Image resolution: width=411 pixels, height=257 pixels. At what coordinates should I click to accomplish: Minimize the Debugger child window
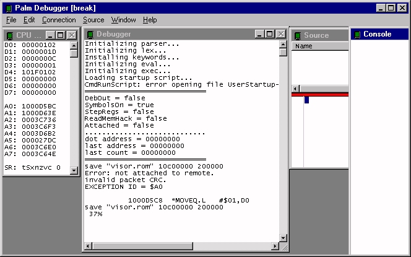(x=259, y=34)
